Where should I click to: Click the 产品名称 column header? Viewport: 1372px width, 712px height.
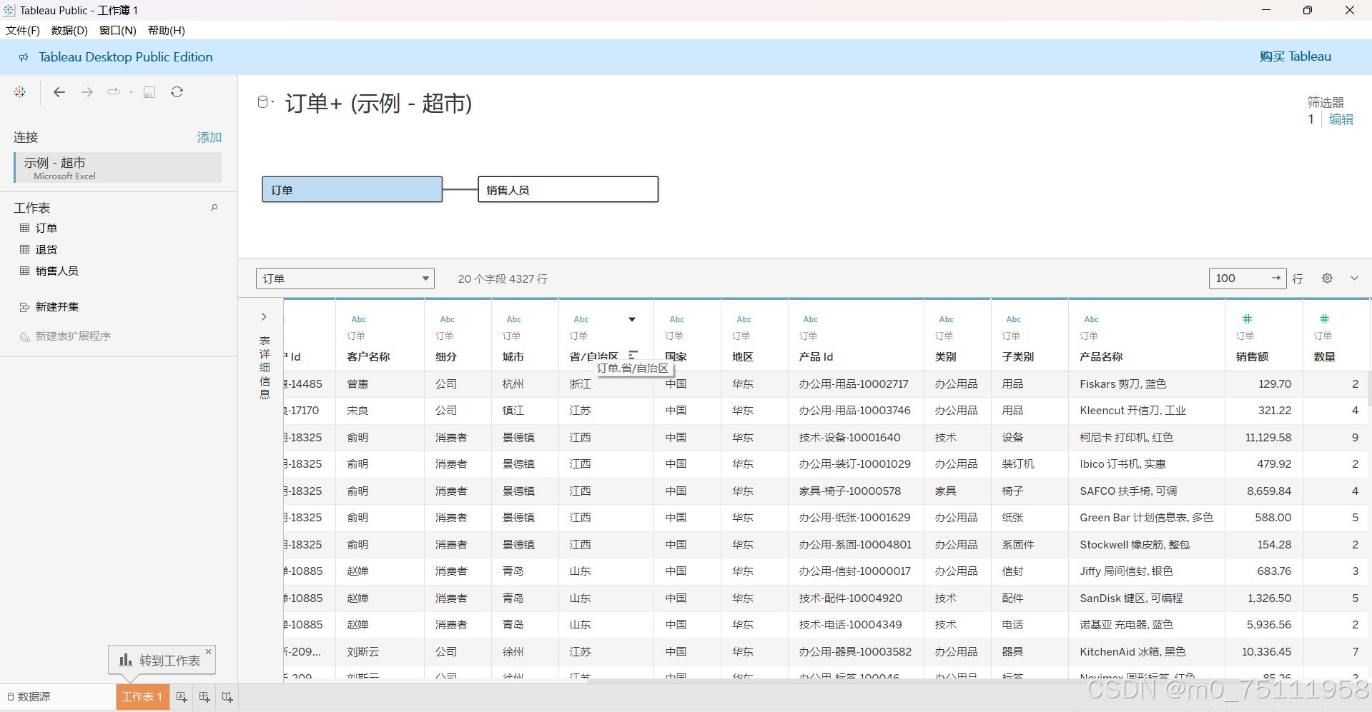click(1101, 357)
